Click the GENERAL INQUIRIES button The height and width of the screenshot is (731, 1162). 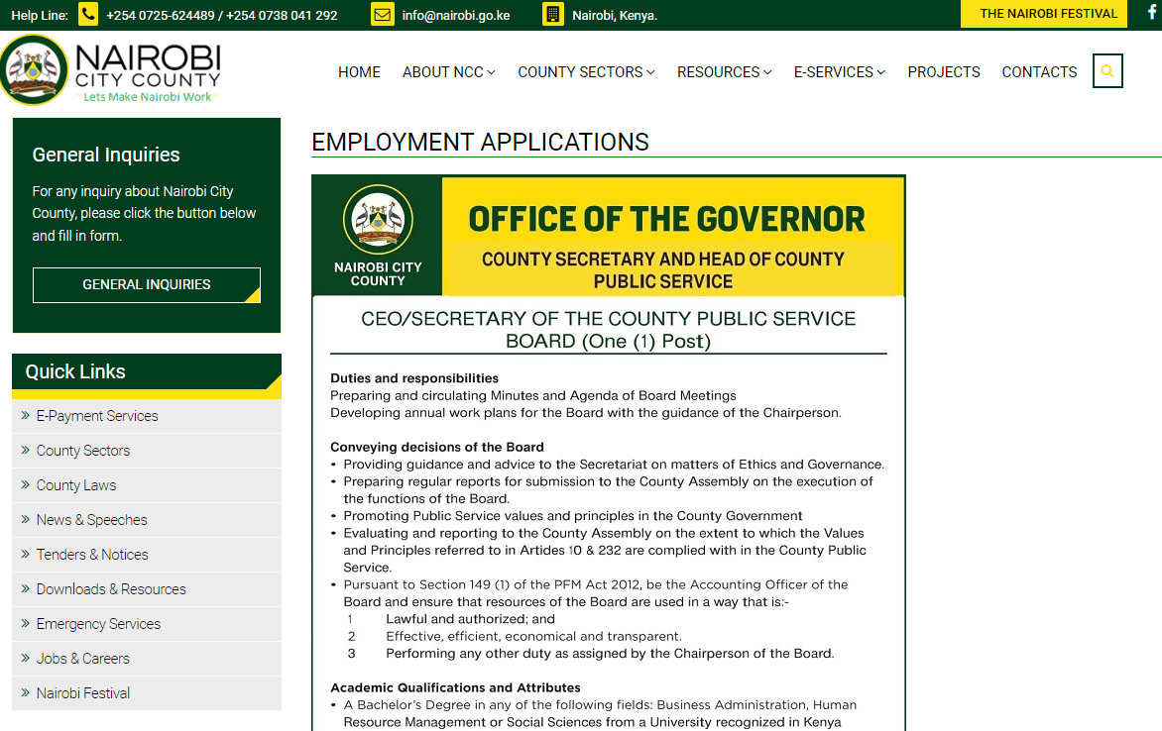146,284
